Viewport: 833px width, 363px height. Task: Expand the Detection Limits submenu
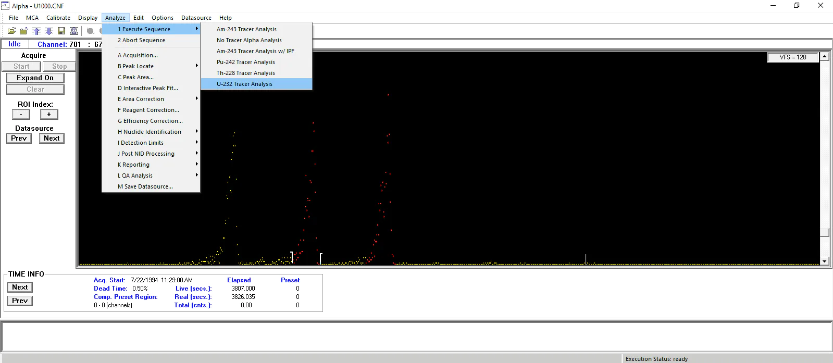point(151,143)
